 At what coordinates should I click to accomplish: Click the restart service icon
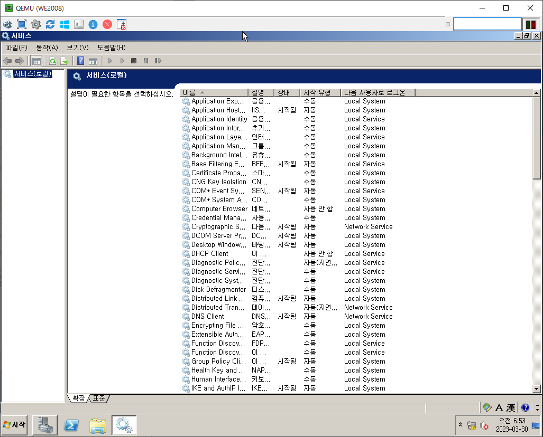[x=158, y=61]
